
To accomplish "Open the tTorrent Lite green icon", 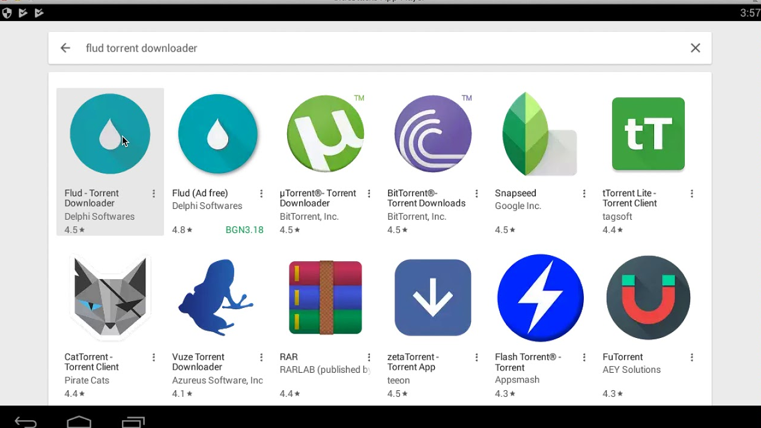I will 648,134.
